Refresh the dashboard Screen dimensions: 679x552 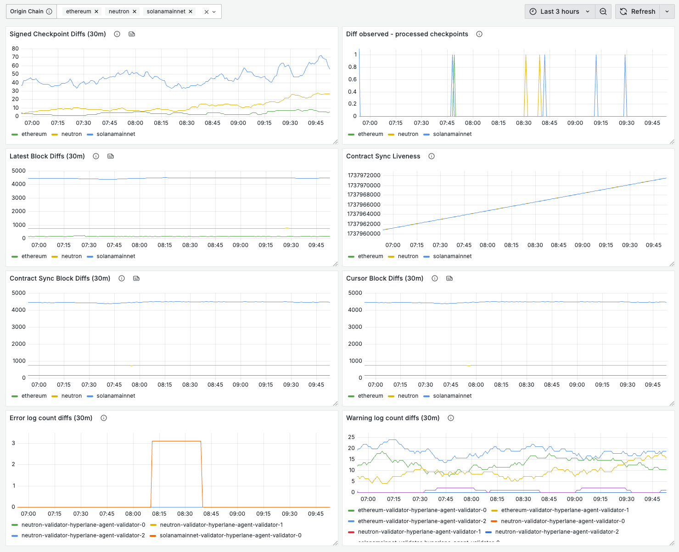point(637,11)
